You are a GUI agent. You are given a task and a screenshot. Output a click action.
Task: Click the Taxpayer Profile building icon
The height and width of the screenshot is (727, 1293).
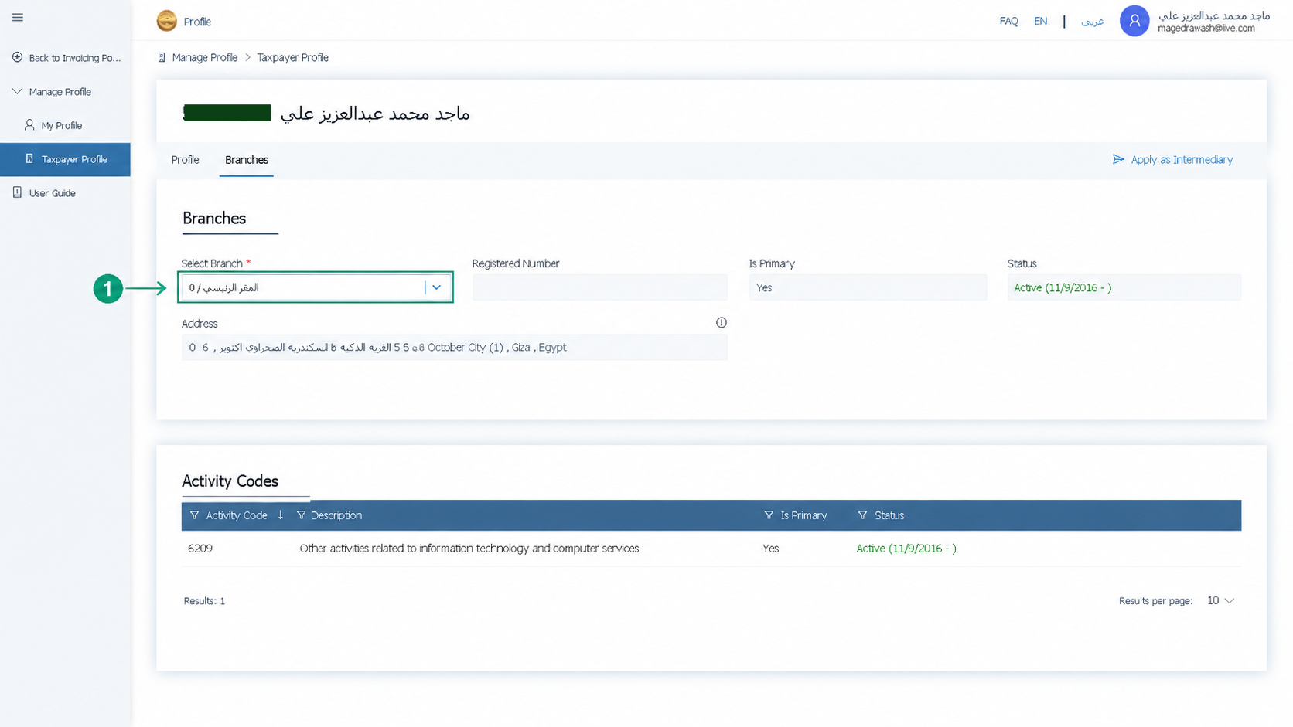coord(29,158)
